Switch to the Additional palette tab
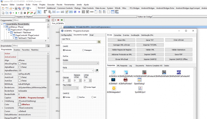 (51, 8)
